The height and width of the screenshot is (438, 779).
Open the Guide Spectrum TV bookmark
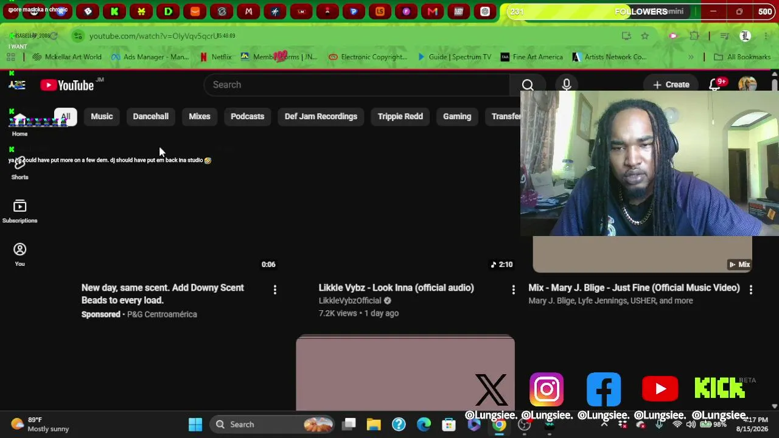tap(454, 57)
